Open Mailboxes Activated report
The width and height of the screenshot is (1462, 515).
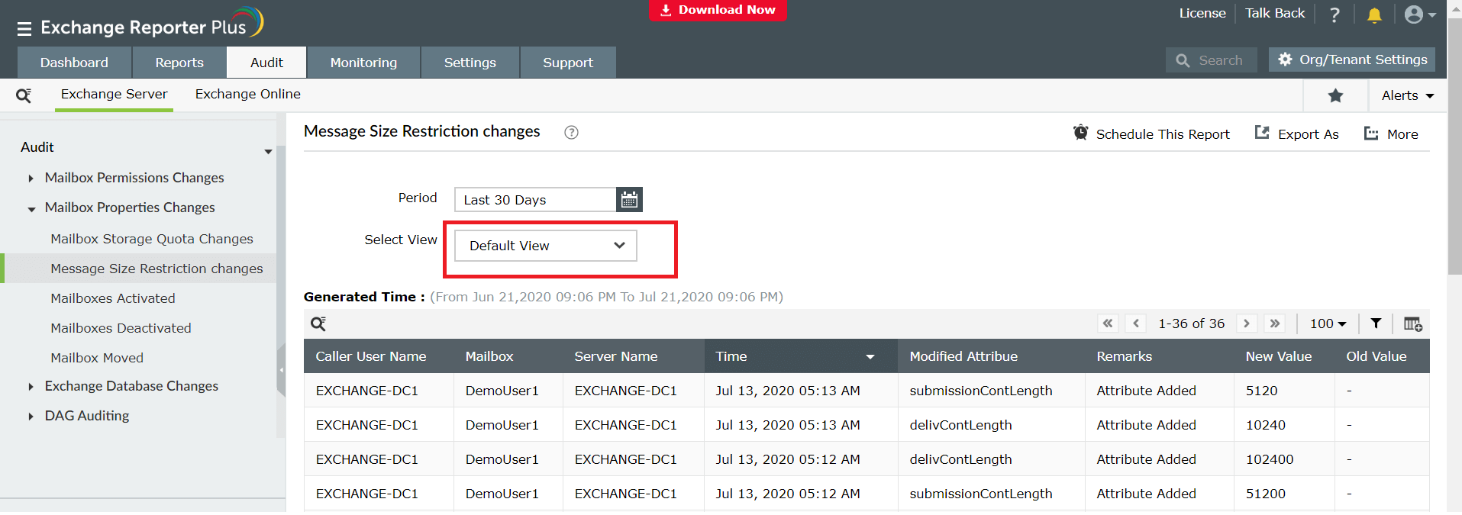click(x=113, y=298)
